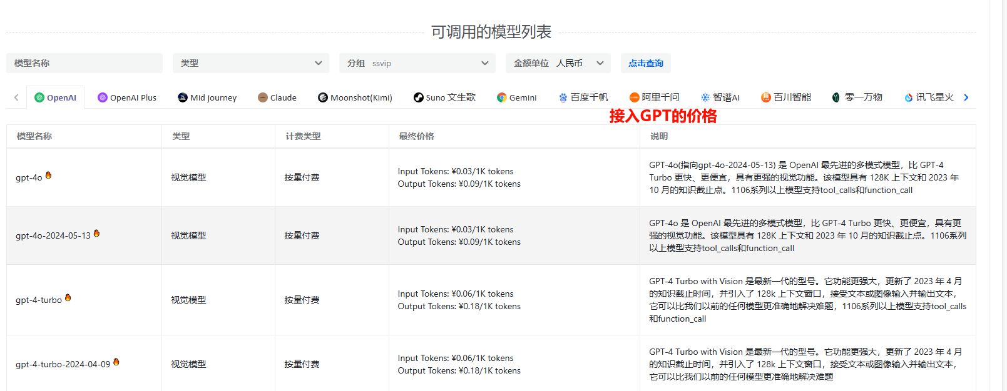
Task: Open the 百川智能 tab
Action: [x=786, y=97]
